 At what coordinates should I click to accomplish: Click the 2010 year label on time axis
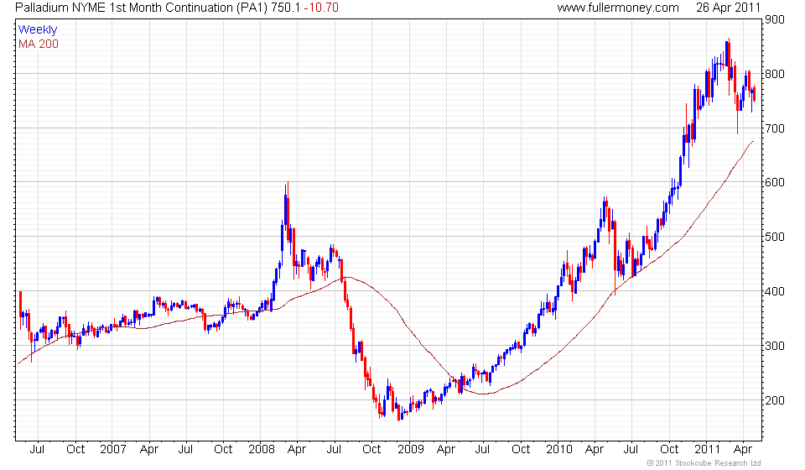[x=559, y=449]
